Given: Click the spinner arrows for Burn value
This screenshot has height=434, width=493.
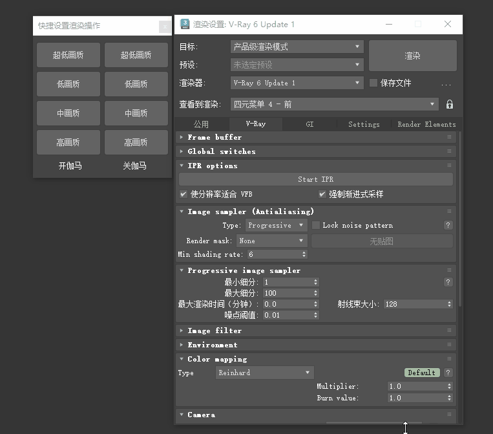Looking at the screenshot, I should pyautogui.click(x=449, y=398).
